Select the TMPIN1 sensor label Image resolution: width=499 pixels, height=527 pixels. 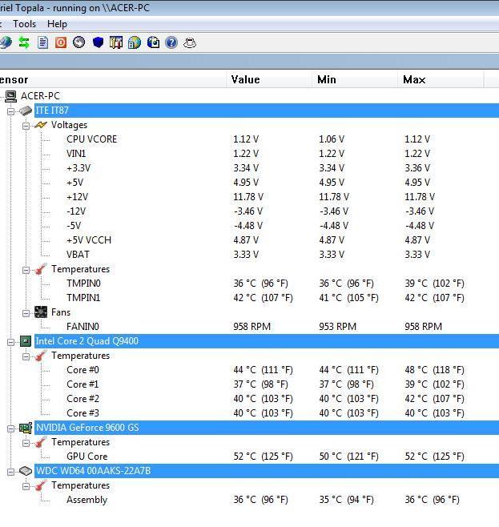[83, 298]
